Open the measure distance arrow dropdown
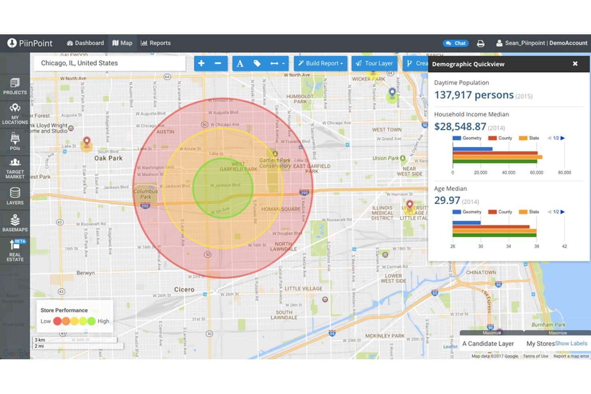Screen dimensions: 591x394 coord(278,63)
